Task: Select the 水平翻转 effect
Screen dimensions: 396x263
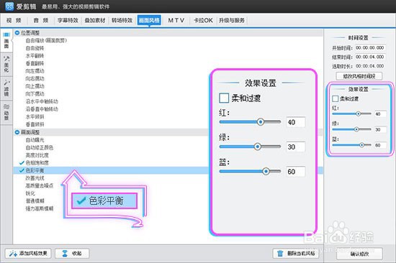Action: (35, 56)
